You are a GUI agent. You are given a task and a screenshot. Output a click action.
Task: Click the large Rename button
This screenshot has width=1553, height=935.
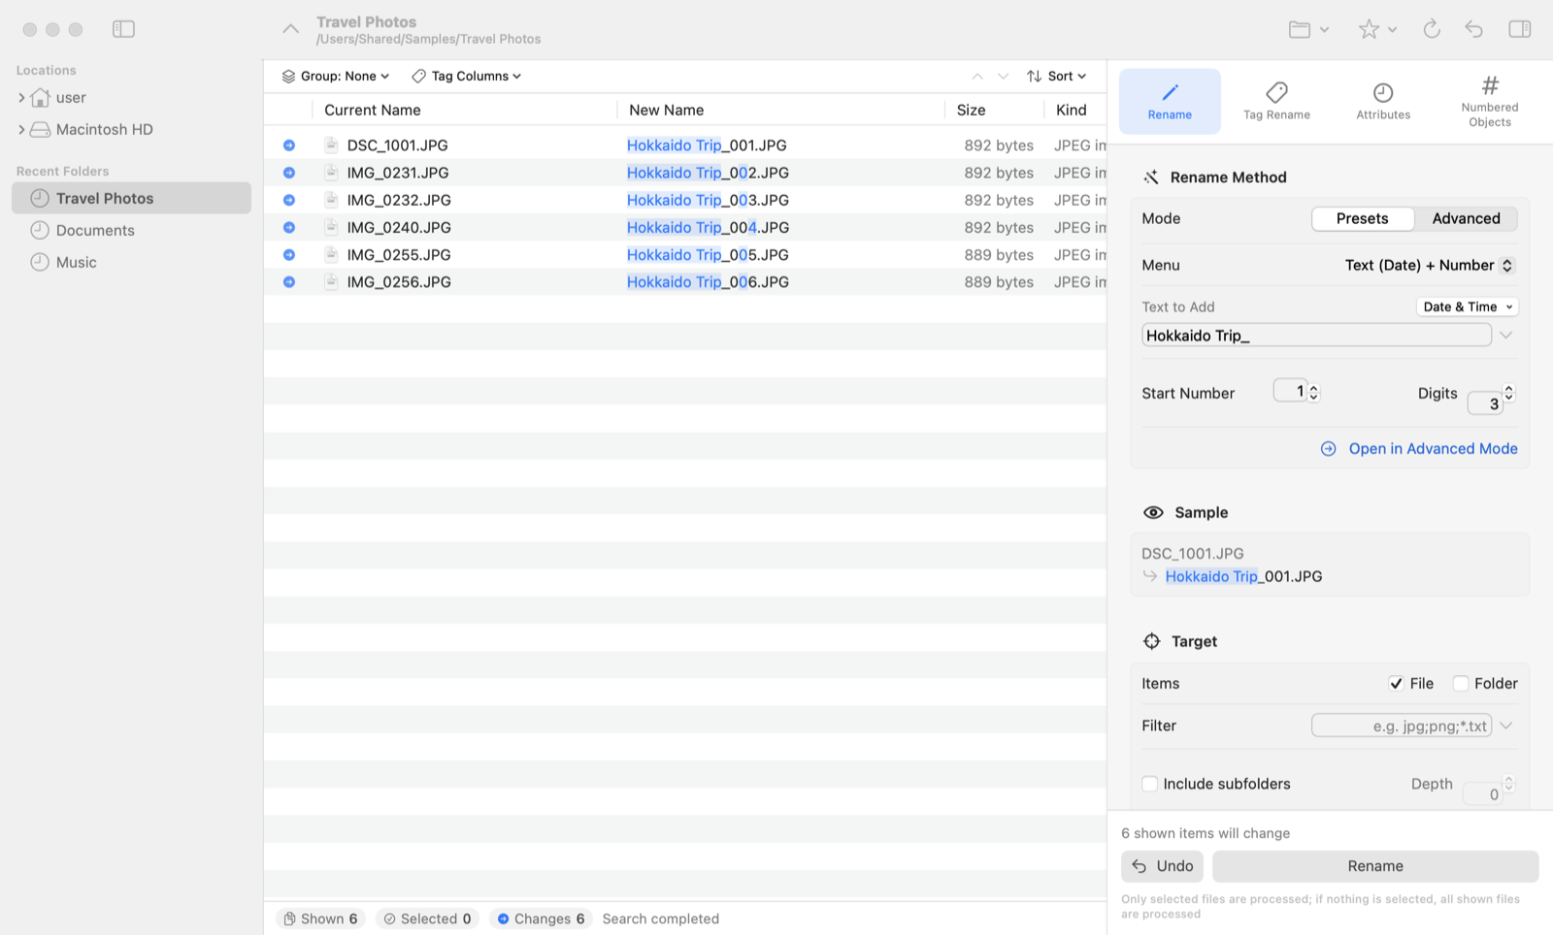pos(1375,866)
